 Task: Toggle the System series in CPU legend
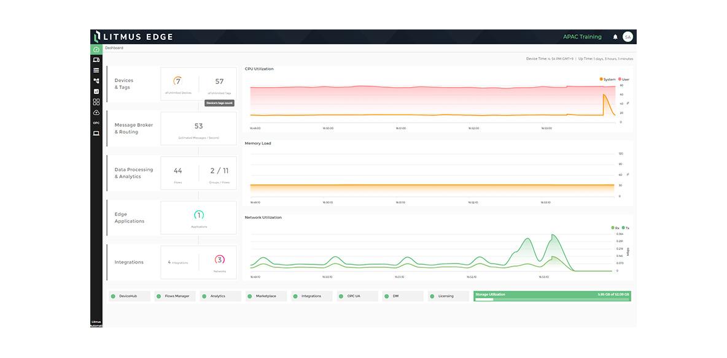[608, 79]
